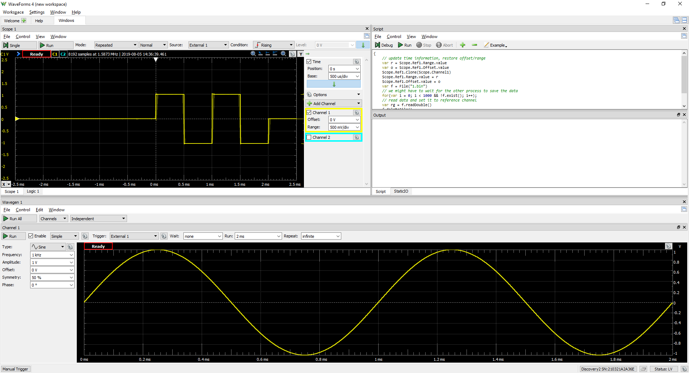Viewport: 689px width, 373px height.
Task: Switch to the Logic 1 tab
Action: [33, 192]
